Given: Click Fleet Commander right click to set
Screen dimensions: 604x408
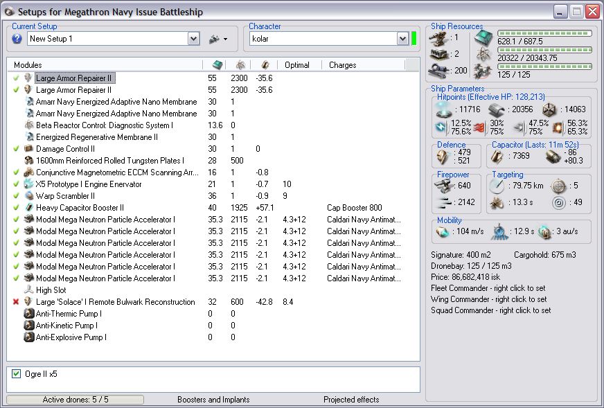Looking at the screenshot, I should click(488, 288).
